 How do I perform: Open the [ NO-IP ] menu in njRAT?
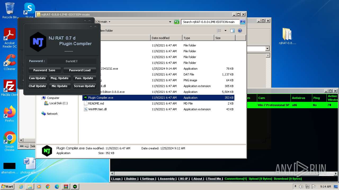pyautogui.click(x=184, y=179)
